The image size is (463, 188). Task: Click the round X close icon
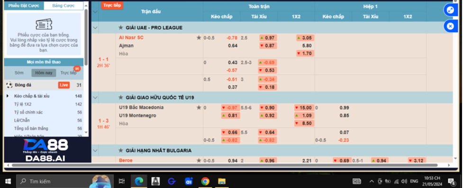point(450,26)
